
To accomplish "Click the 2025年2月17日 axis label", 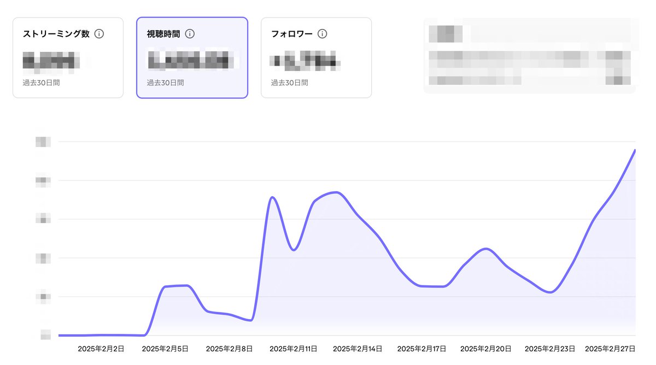I will [x=421, y=349].
